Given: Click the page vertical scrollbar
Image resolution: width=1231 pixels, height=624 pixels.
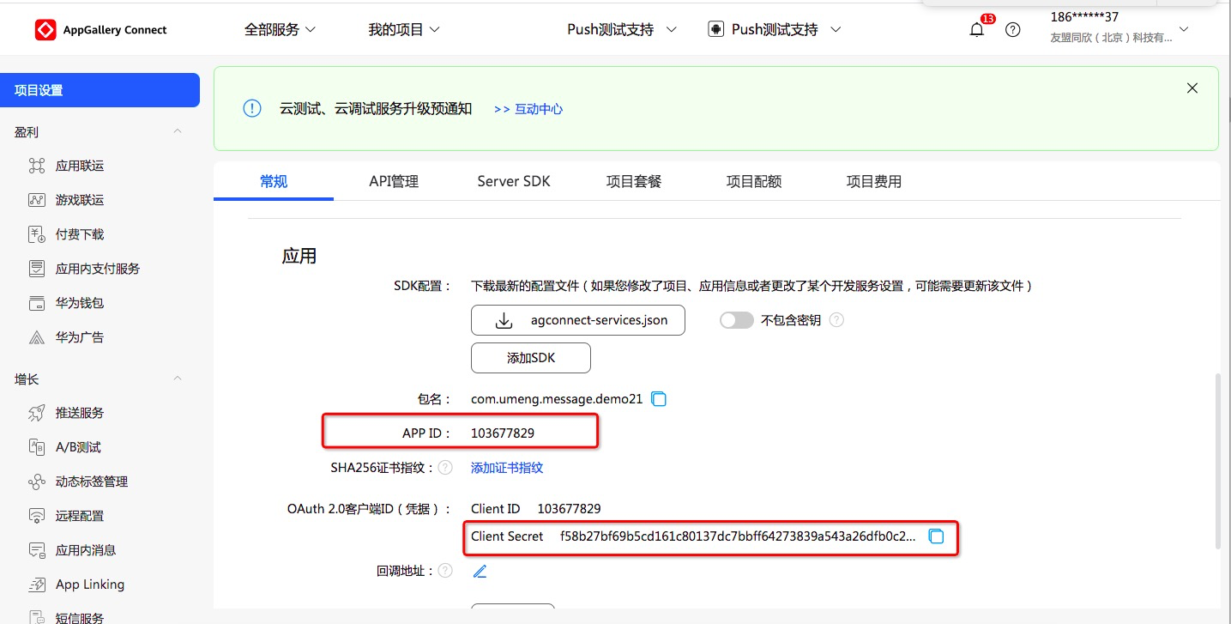Looking at the screenshot, I should pos(1216,461).
